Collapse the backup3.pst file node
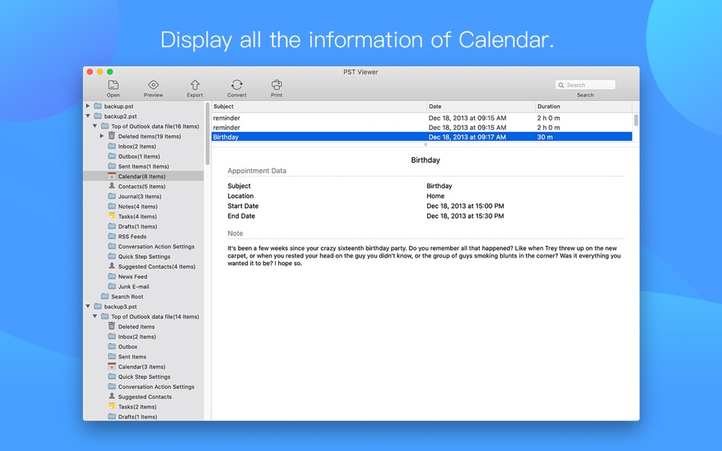722x451 pixels. click(x=88, y=306)
